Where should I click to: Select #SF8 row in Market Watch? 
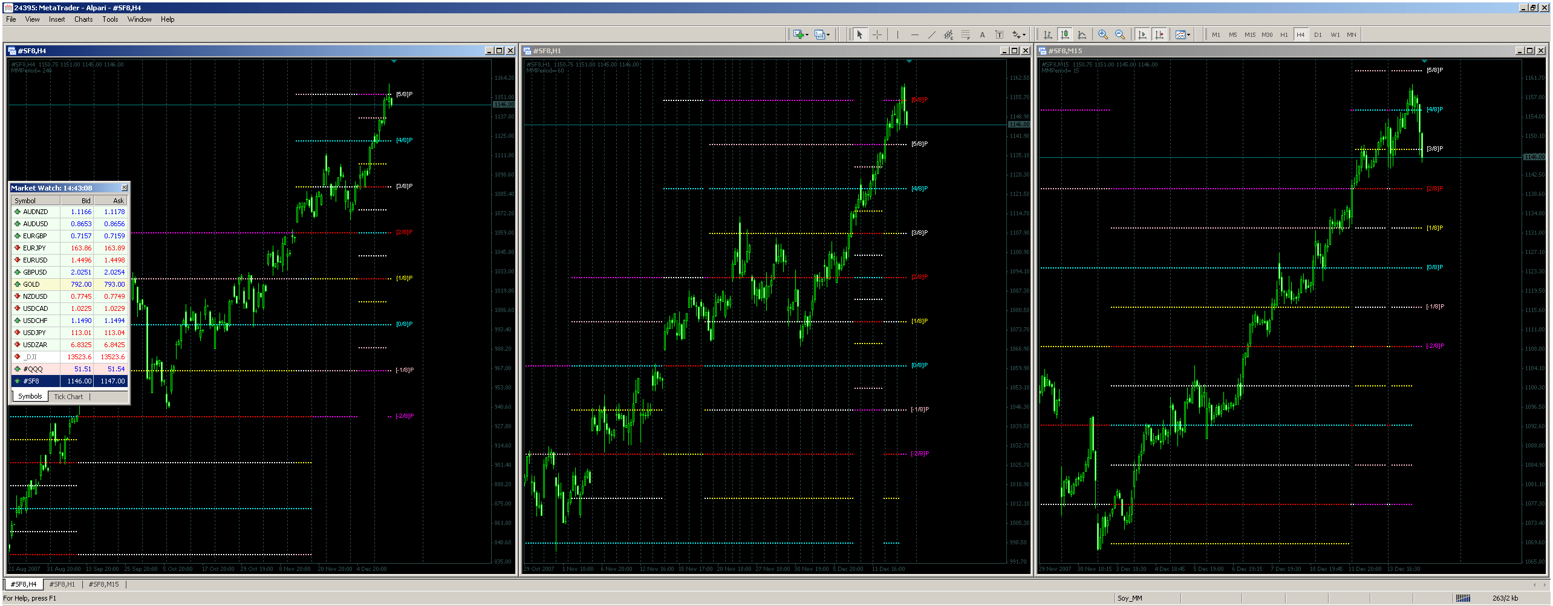(70, 381)
